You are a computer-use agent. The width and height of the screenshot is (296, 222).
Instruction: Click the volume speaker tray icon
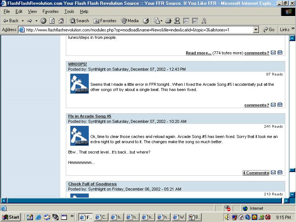227,217
